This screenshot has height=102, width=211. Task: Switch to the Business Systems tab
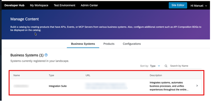pos(83,44)
